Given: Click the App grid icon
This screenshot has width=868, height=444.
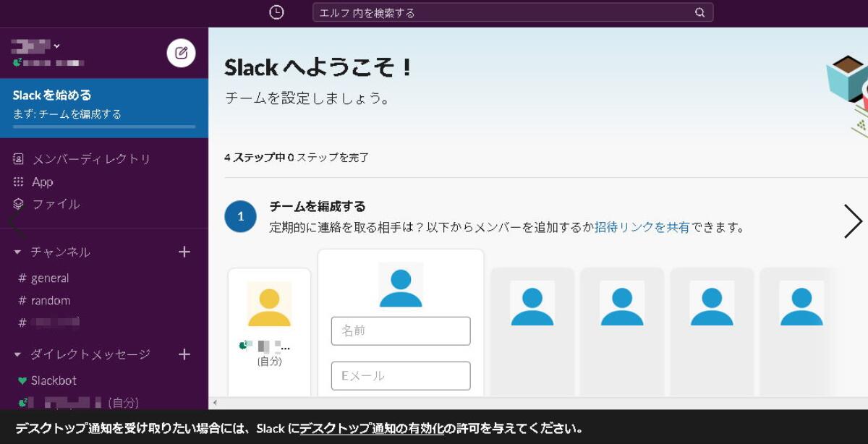Looking at the screenshot, I should tap(19, 182).
